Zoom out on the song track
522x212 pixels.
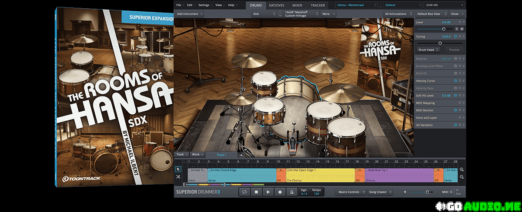462,177
